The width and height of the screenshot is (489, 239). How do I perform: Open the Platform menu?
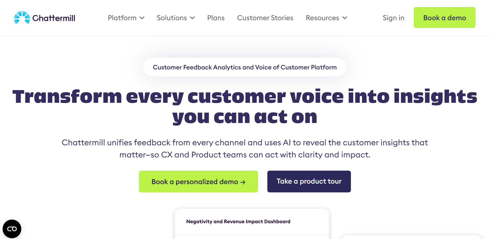122,18
